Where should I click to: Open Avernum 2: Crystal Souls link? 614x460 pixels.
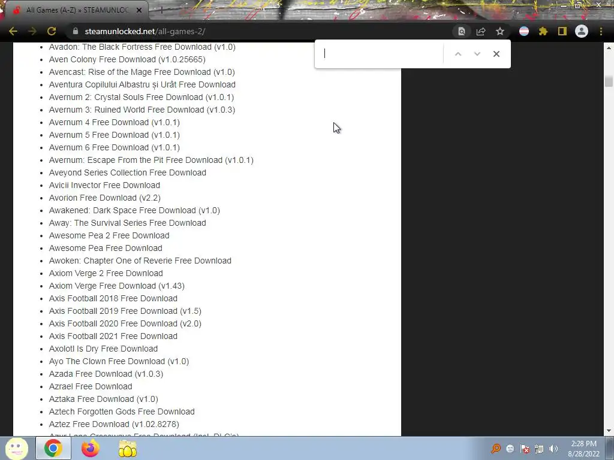[x=142, y=97]
